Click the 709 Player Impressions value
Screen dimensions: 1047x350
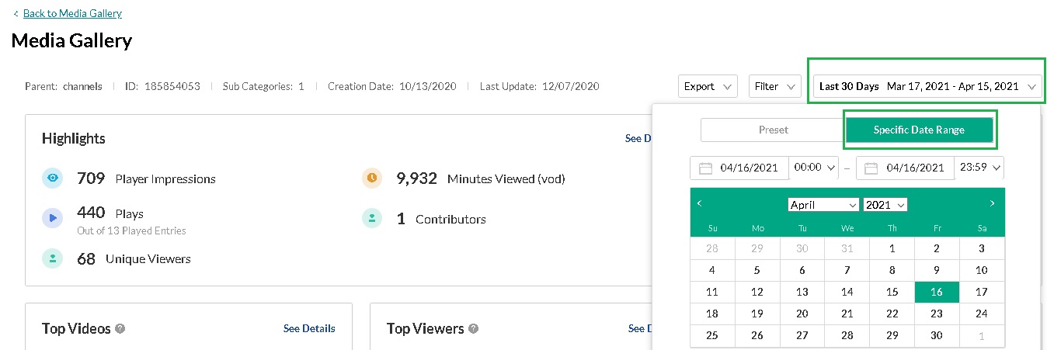(x=91, y=178)
